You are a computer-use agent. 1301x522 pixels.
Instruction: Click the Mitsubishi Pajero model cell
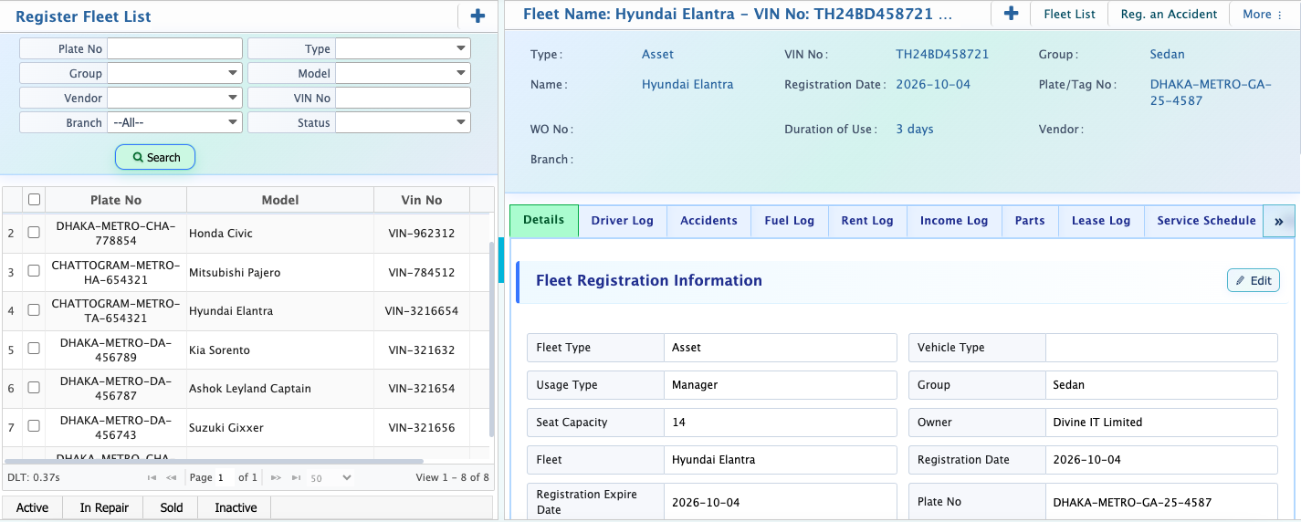280,272
